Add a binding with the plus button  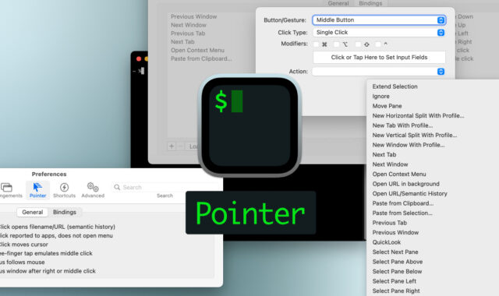click(172, 146)
